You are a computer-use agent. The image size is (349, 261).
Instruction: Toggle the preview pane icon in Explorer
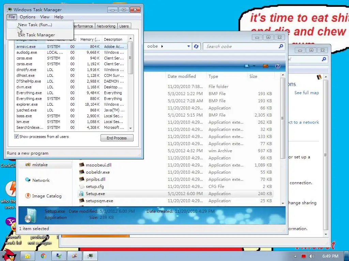click(265, 66)
